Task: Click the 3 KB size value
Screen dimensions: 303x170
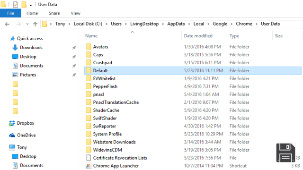Action: (x=295, y=166)
